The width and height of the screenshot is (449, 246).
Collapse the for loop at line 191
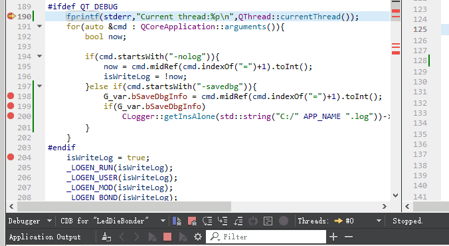click(x=39, y=27)
